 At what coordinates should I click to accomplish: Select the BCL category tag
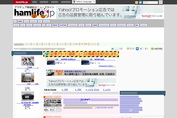click(137, 25)
